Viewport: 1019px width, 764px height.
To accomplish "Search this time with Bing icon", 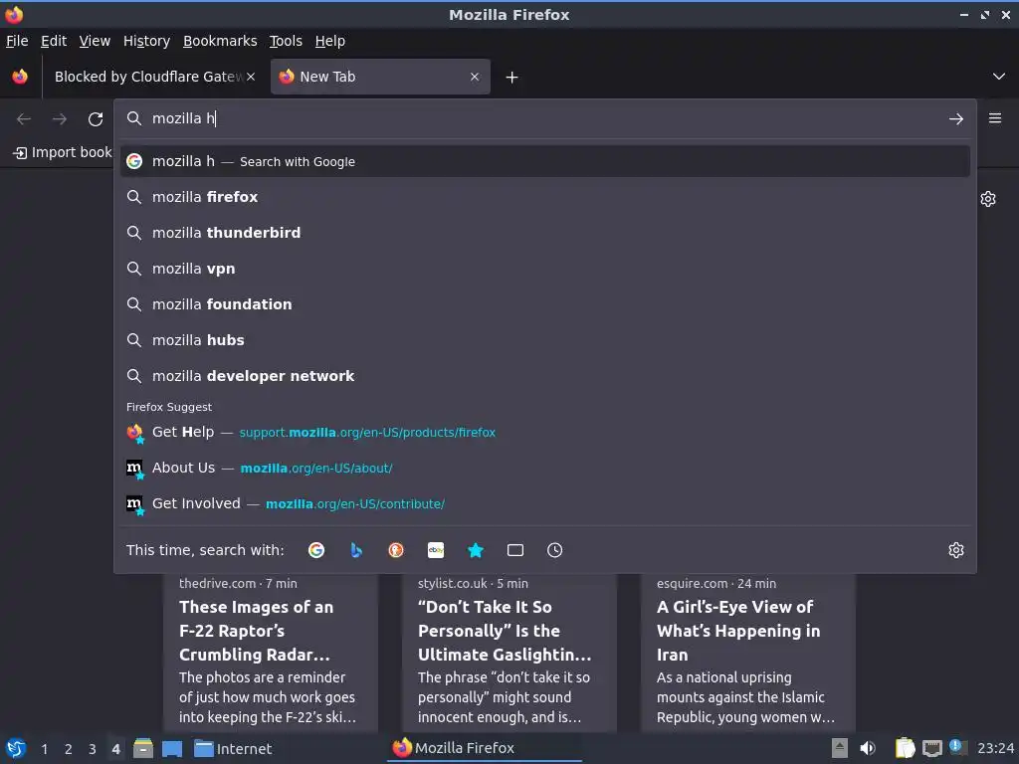I will pyautogui.click(x=356, y=550).
